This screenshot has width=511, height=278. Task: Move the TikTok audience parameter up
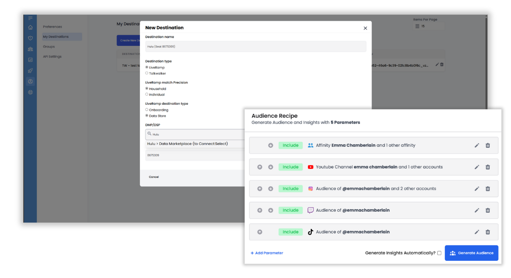(x=260, y=232)
